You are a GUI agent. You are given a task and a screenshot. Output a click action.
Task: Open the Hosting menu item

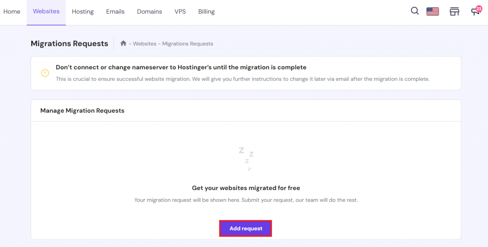pos(83,11)
